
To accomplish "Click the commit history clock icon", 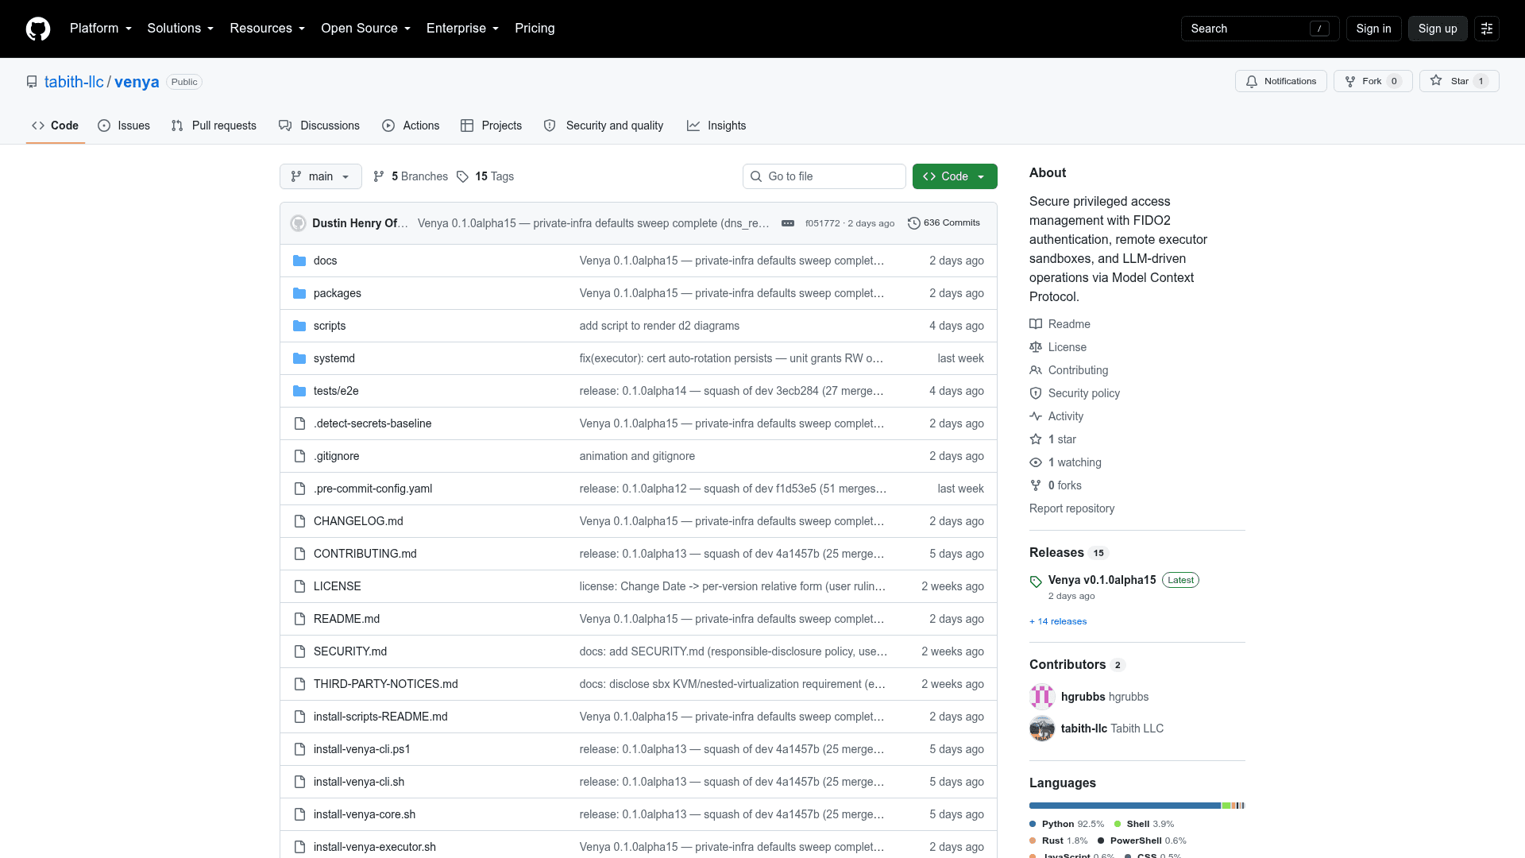I will coord(913,223).
